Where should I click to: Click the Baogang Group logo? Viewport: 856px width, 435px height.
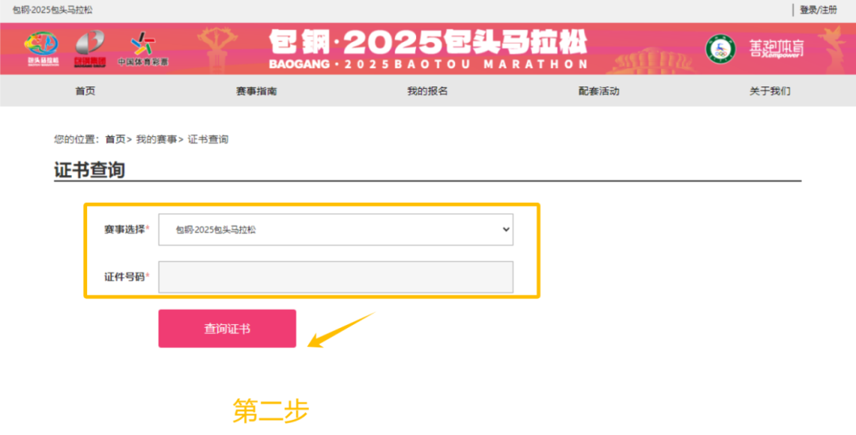coord(90,49)
